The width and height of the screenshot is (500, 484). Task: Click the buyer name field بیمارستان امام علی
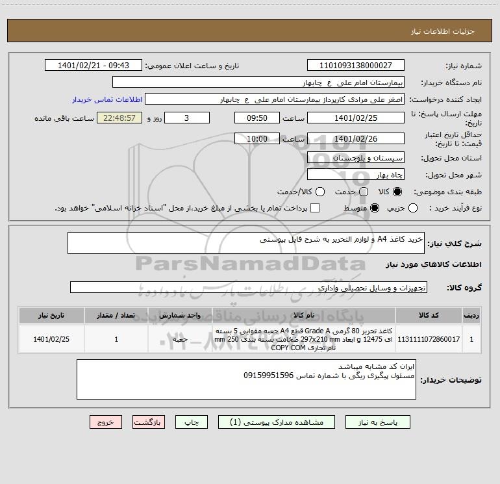[258, 82]
